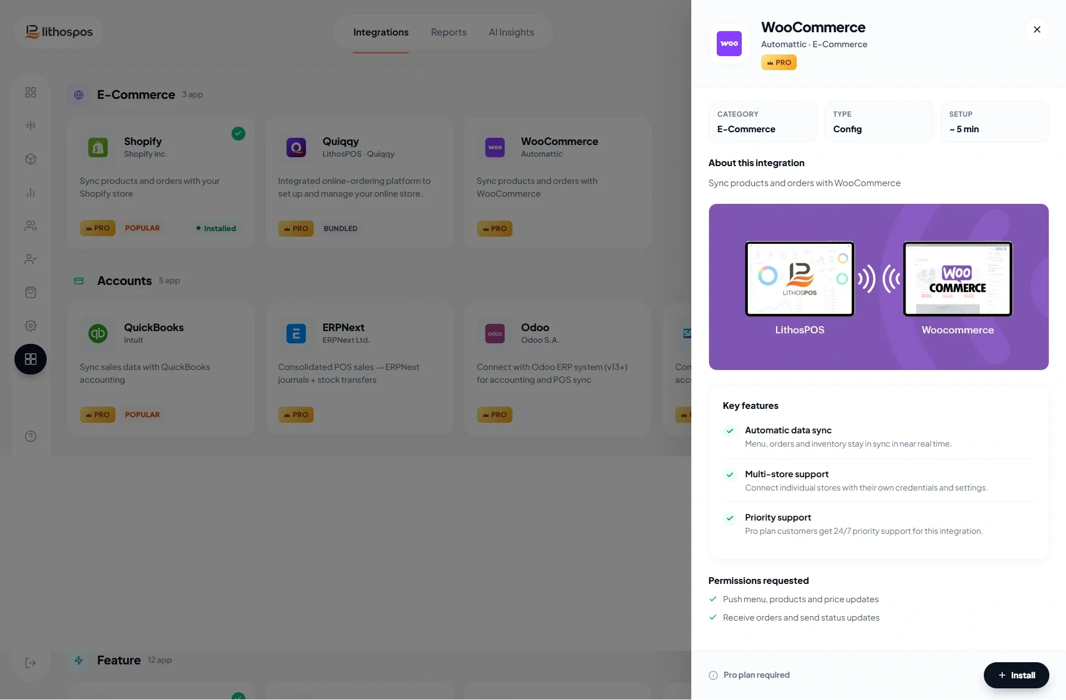
Task: Click 'Receive orders and send status updates' permission
Action: [801, 617]
